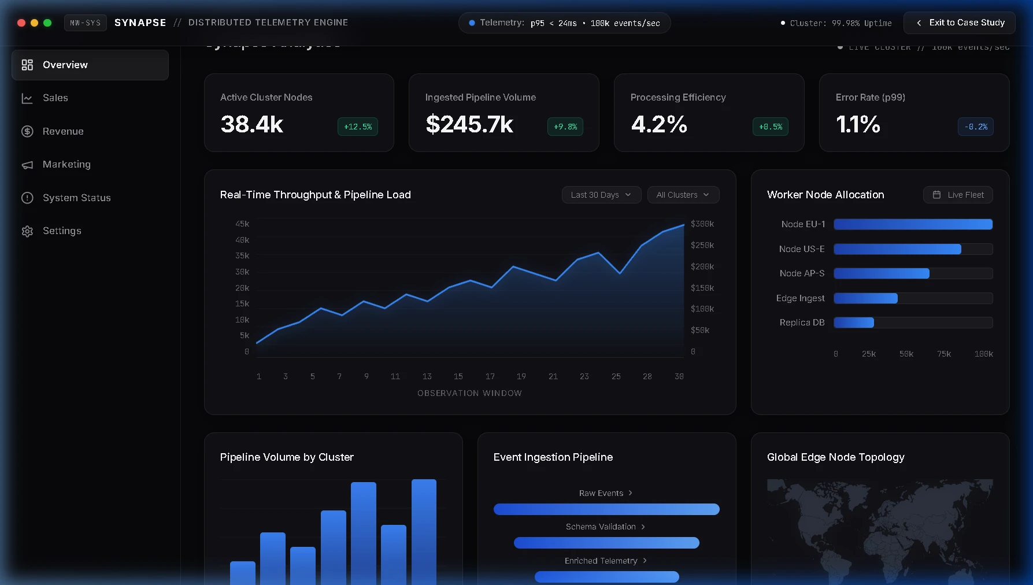Click the Marketing megaphone icon
This screenshot has height=585, width=1033.
click(x=27, y=165)
